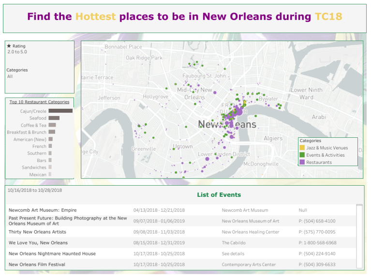The image size is (371, 278).
Task: Click the events list vertical scrollbar
Action: (x=359, y=236)
